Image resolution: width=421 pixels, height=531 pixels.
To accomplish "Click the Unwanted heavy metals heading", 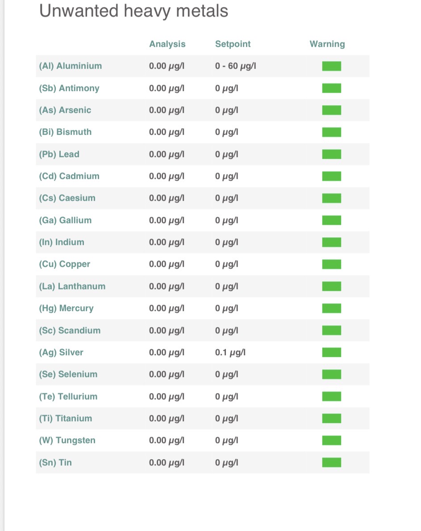I will click(x=134, y=11).
